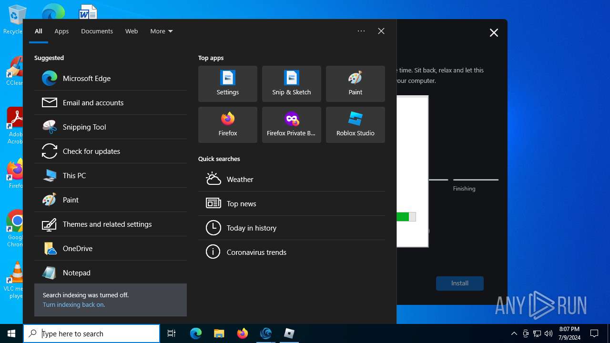Click the installer green progress bar

[406, 217]
